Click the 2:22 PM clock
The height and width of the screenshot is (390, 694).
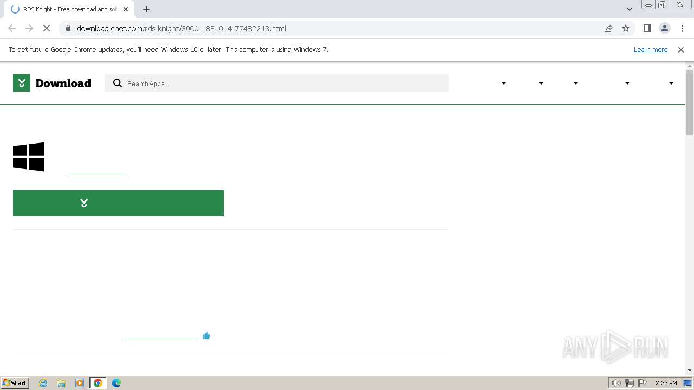tap(666, 383)
